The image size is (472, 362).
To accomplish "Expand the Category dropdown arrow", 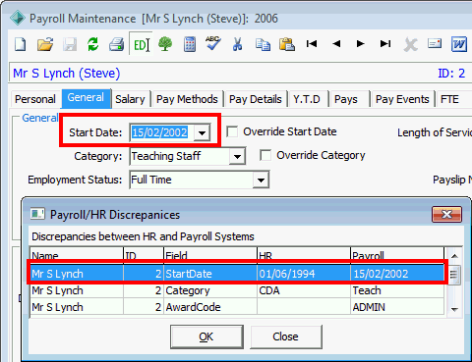I will [x=237, y=156].
